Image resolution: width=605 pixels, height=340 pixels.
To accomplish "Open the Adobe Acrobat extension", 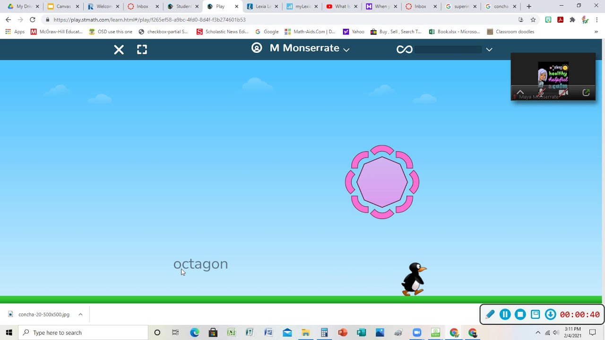I will click(560, 20).
